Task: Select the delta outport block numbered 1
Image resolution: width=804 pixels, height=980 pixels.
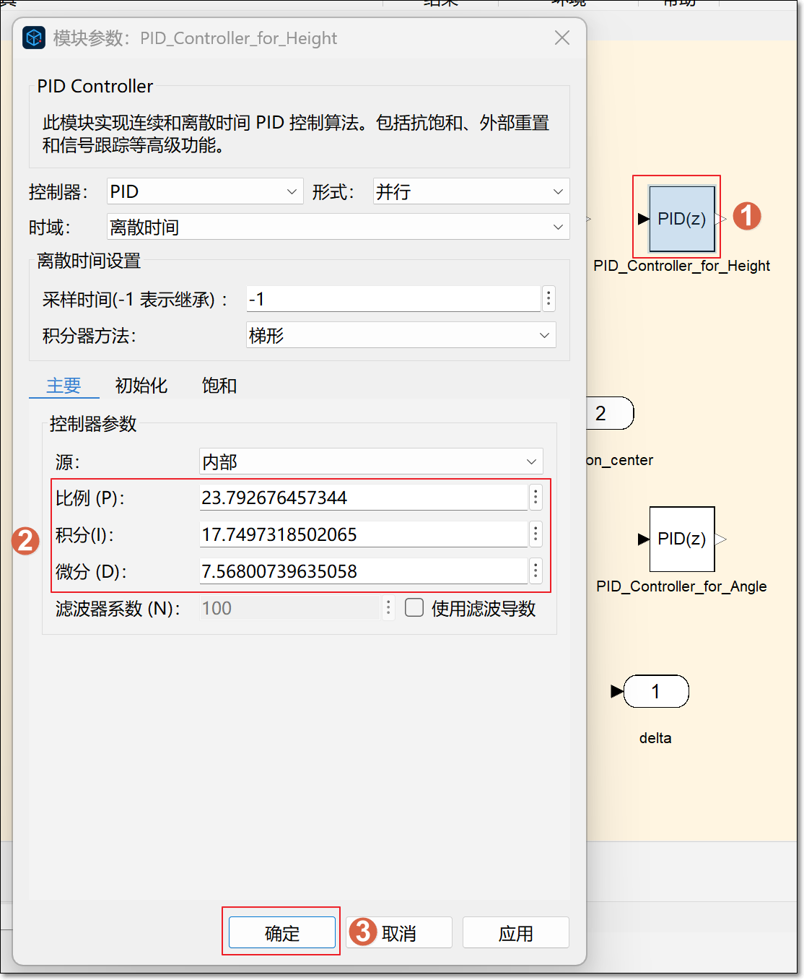Action: [x=655, y=692]
